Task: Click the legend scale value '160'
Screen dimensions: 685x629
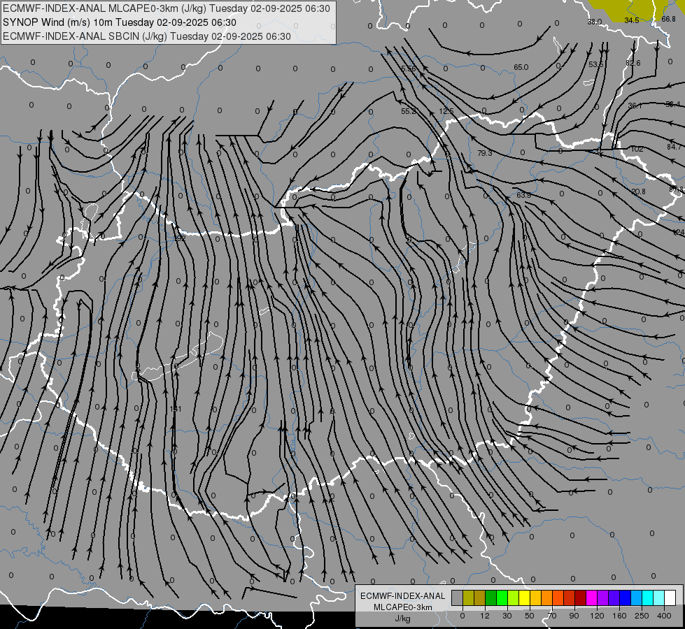Action: click(x=619, y=616)
